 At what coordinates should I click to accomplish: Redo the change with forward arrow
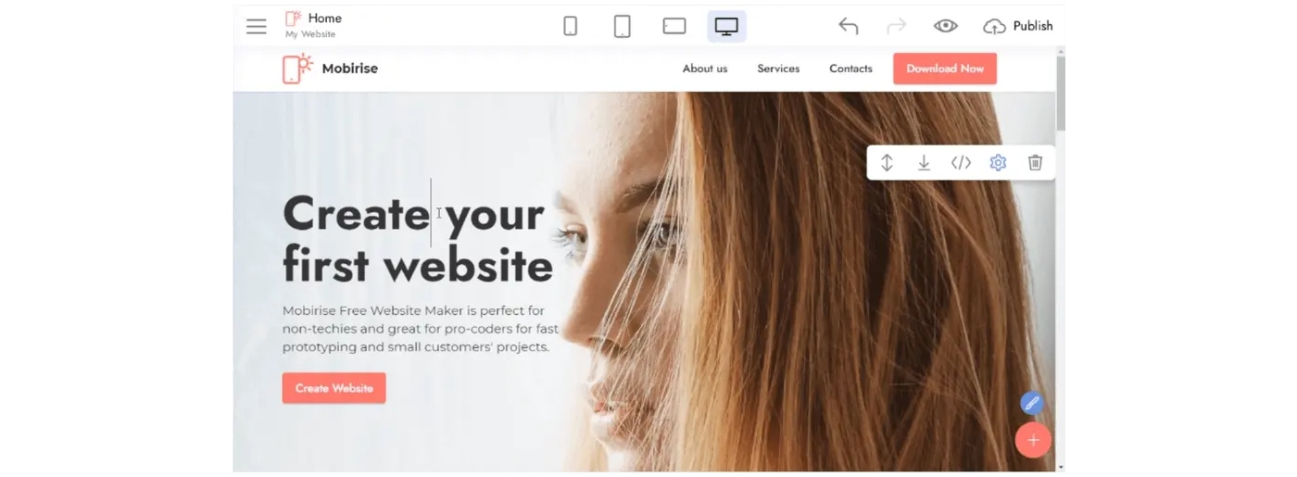[897, 26]
